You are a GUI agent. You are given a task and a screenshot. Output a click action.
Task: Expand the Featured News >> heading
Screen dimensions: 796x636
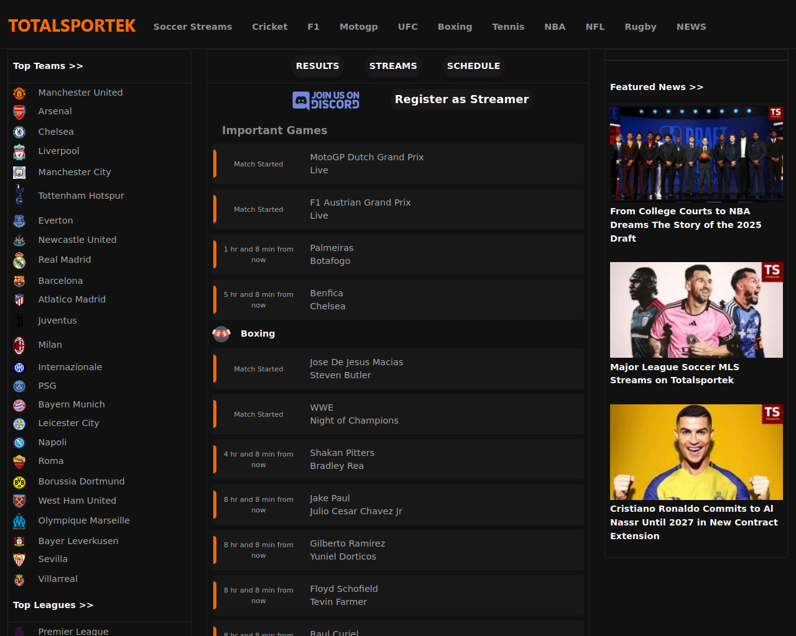click(x=657, y=87)
